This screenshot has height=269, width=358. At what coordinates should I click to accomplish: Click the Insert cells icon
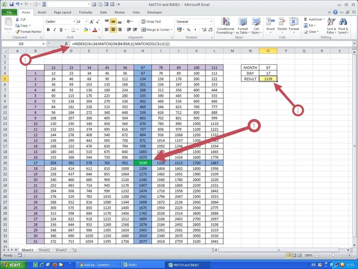click(x=270, y=22)
